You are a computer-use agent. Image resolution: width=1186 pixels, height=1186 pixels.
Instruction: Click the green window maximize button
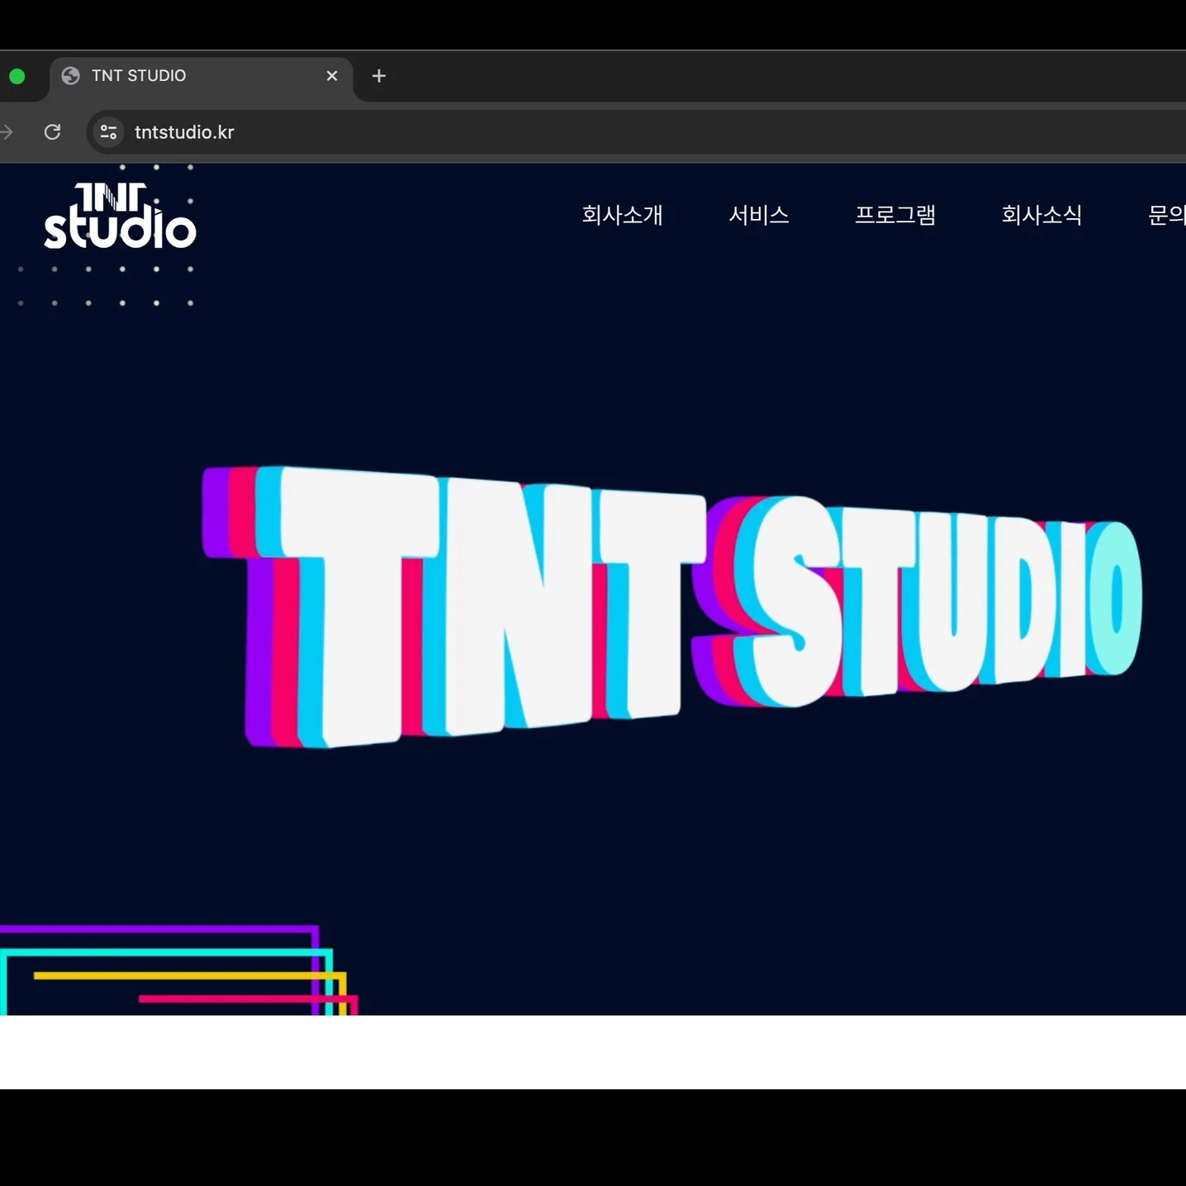pyautogui.click(x=17, y=77)
